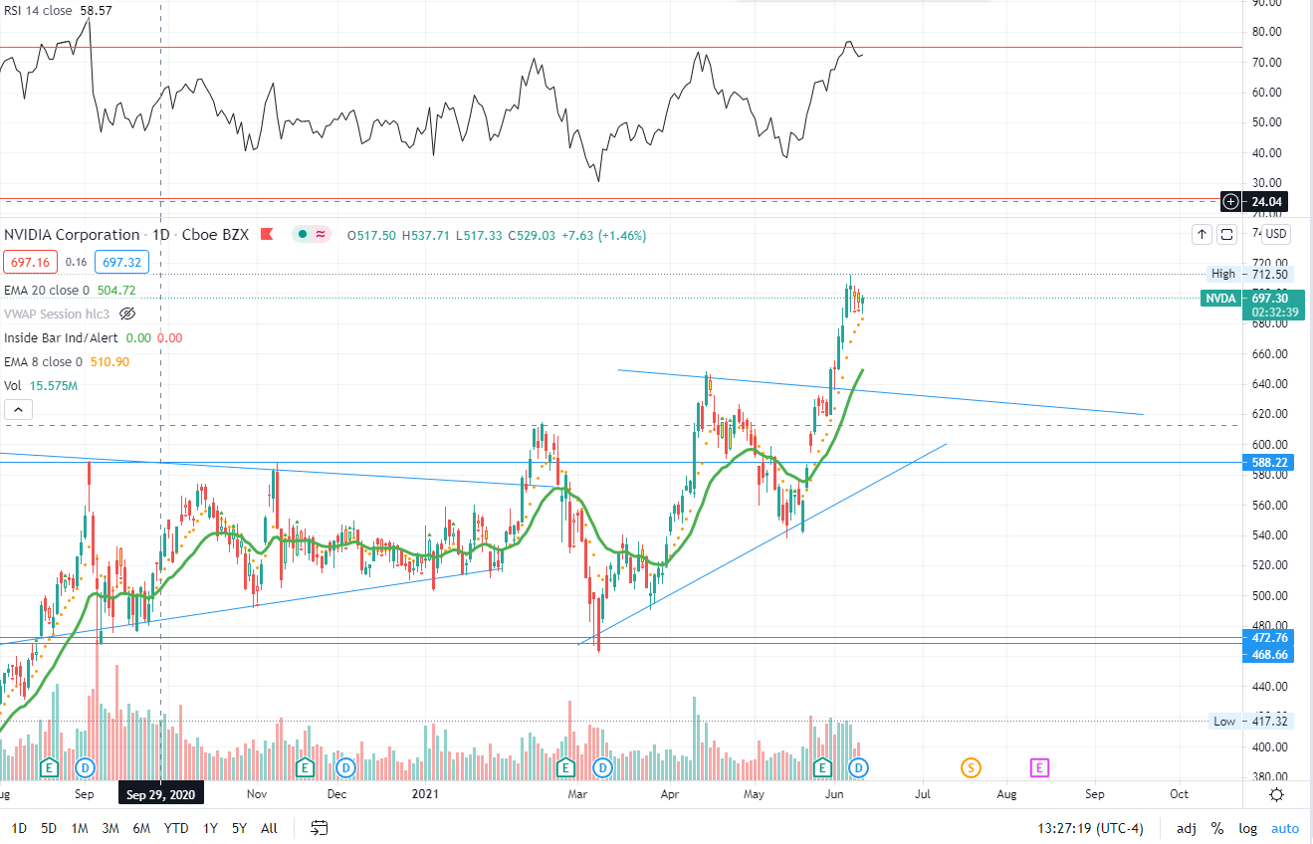Click the blue D dividend marker at Mar
This screenshot has width=1313, height=844.
tap(603, 767)
